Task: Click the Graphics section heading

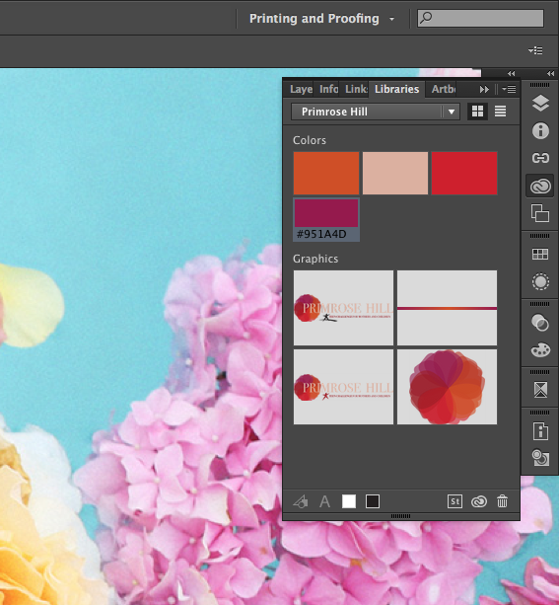Action: [x=315, y=259]
